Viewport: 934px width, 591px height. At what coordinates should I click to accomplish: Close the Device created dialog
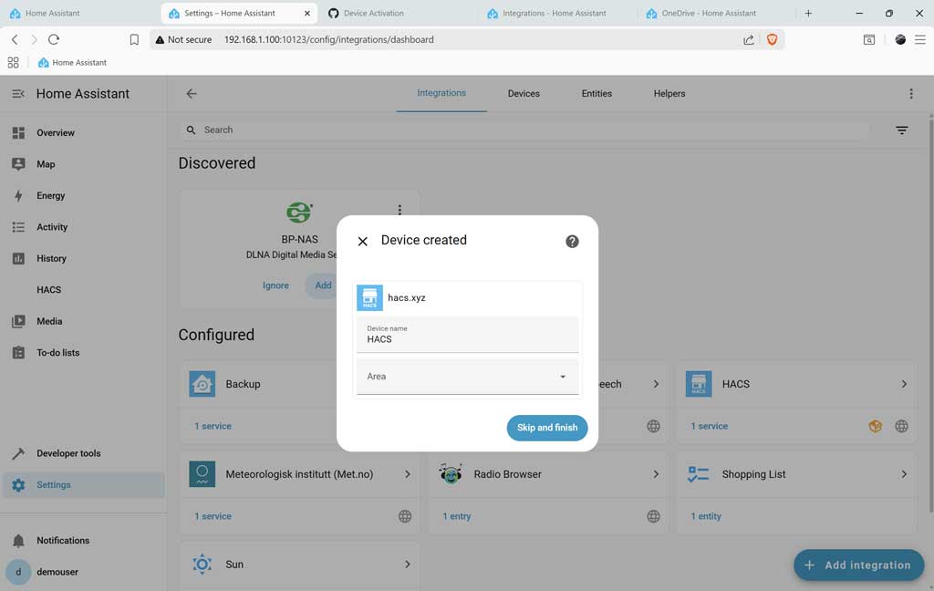click(362, 242)
